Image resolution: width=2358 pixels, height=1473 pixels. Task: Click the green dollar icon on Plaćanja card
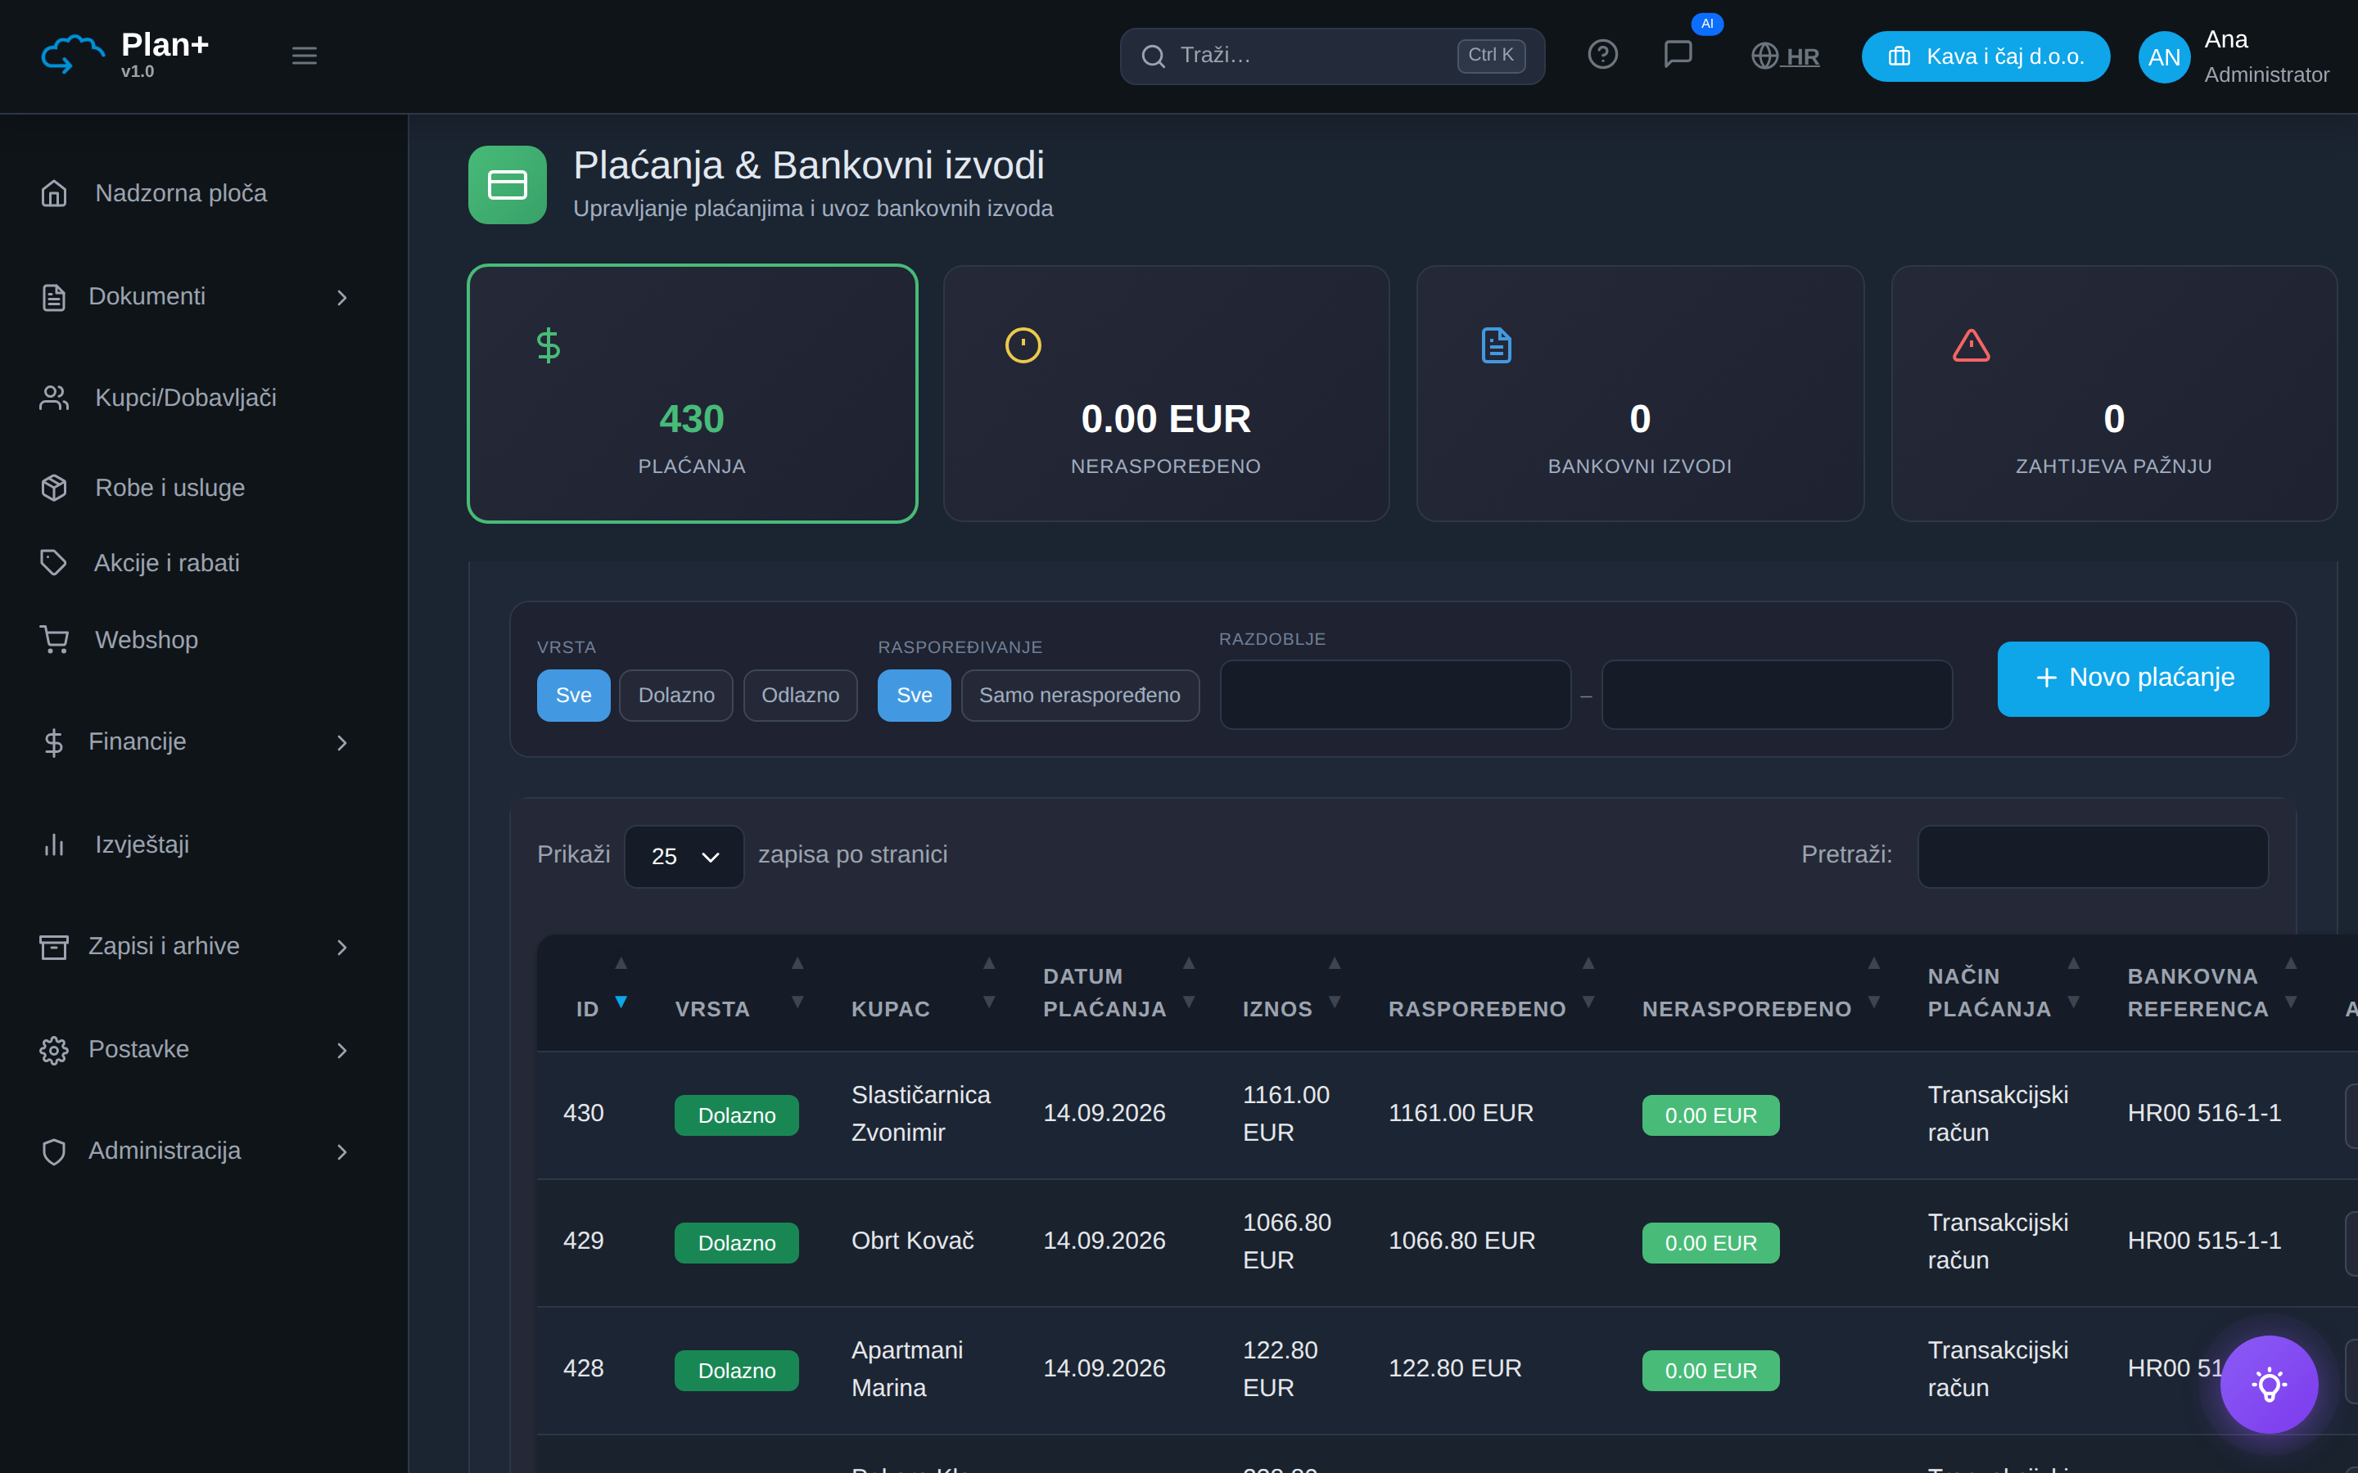(x=549, y=345)
